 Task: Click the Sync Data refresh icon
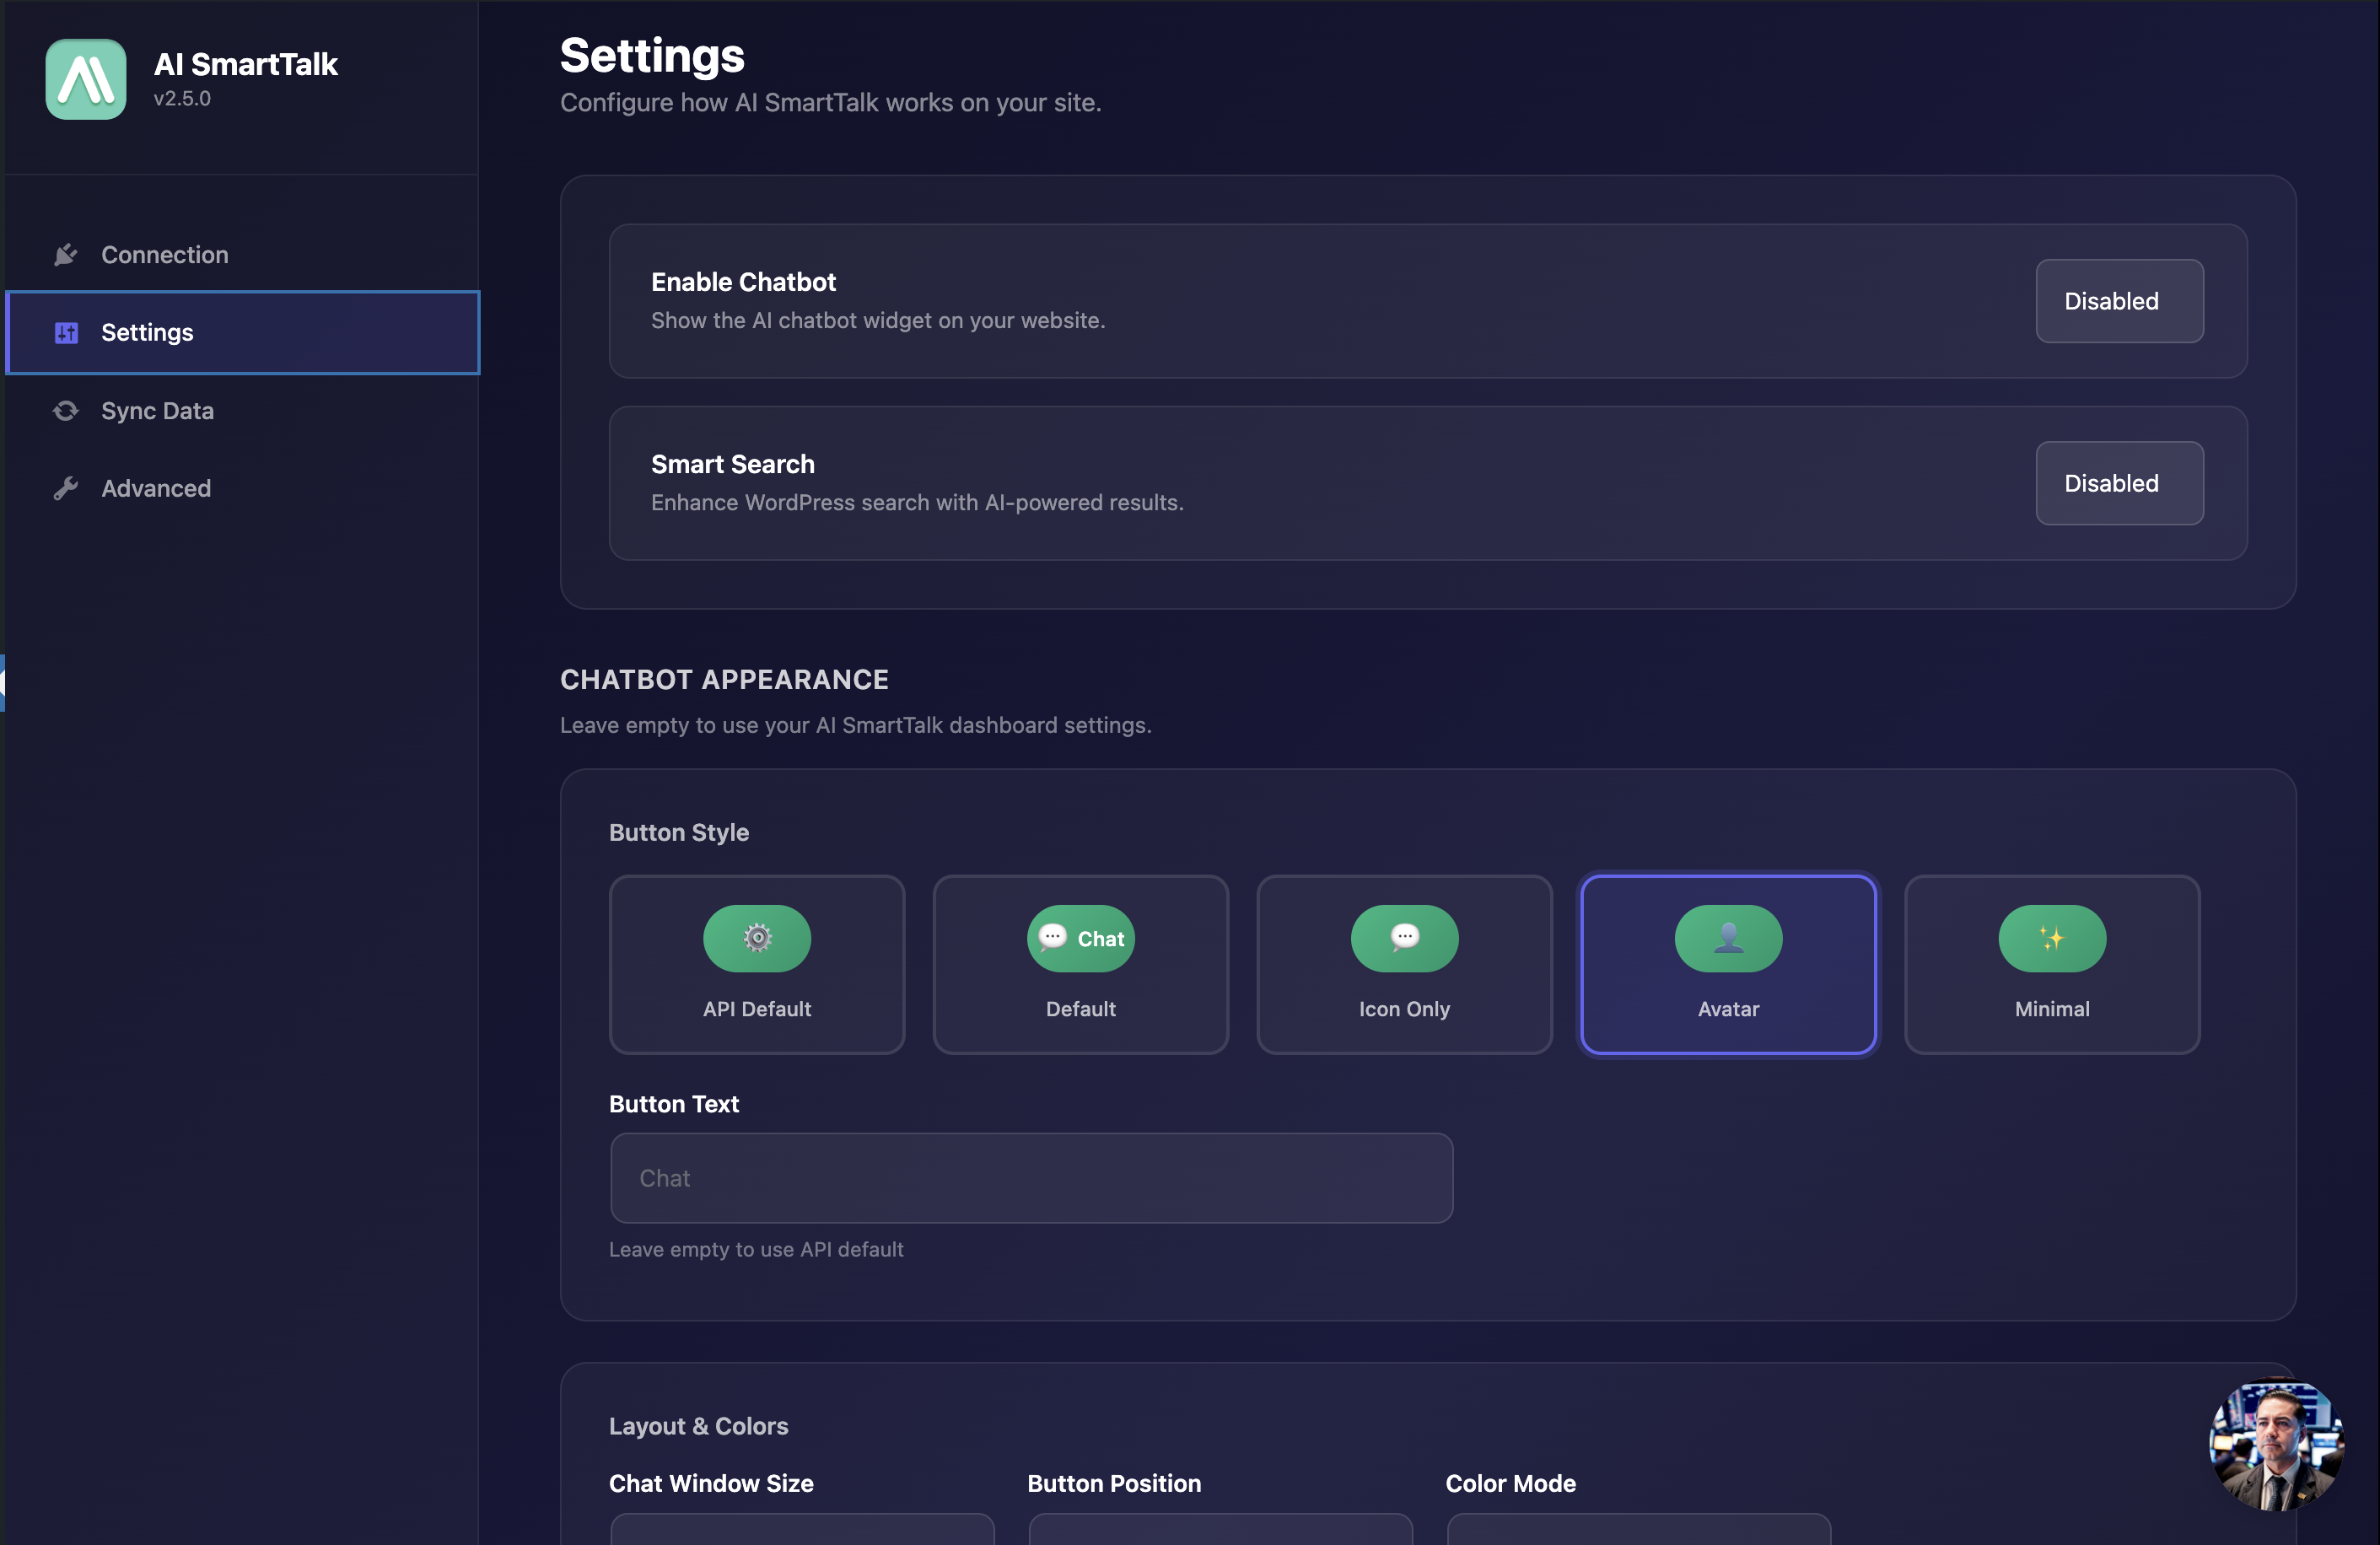[66, 410]
